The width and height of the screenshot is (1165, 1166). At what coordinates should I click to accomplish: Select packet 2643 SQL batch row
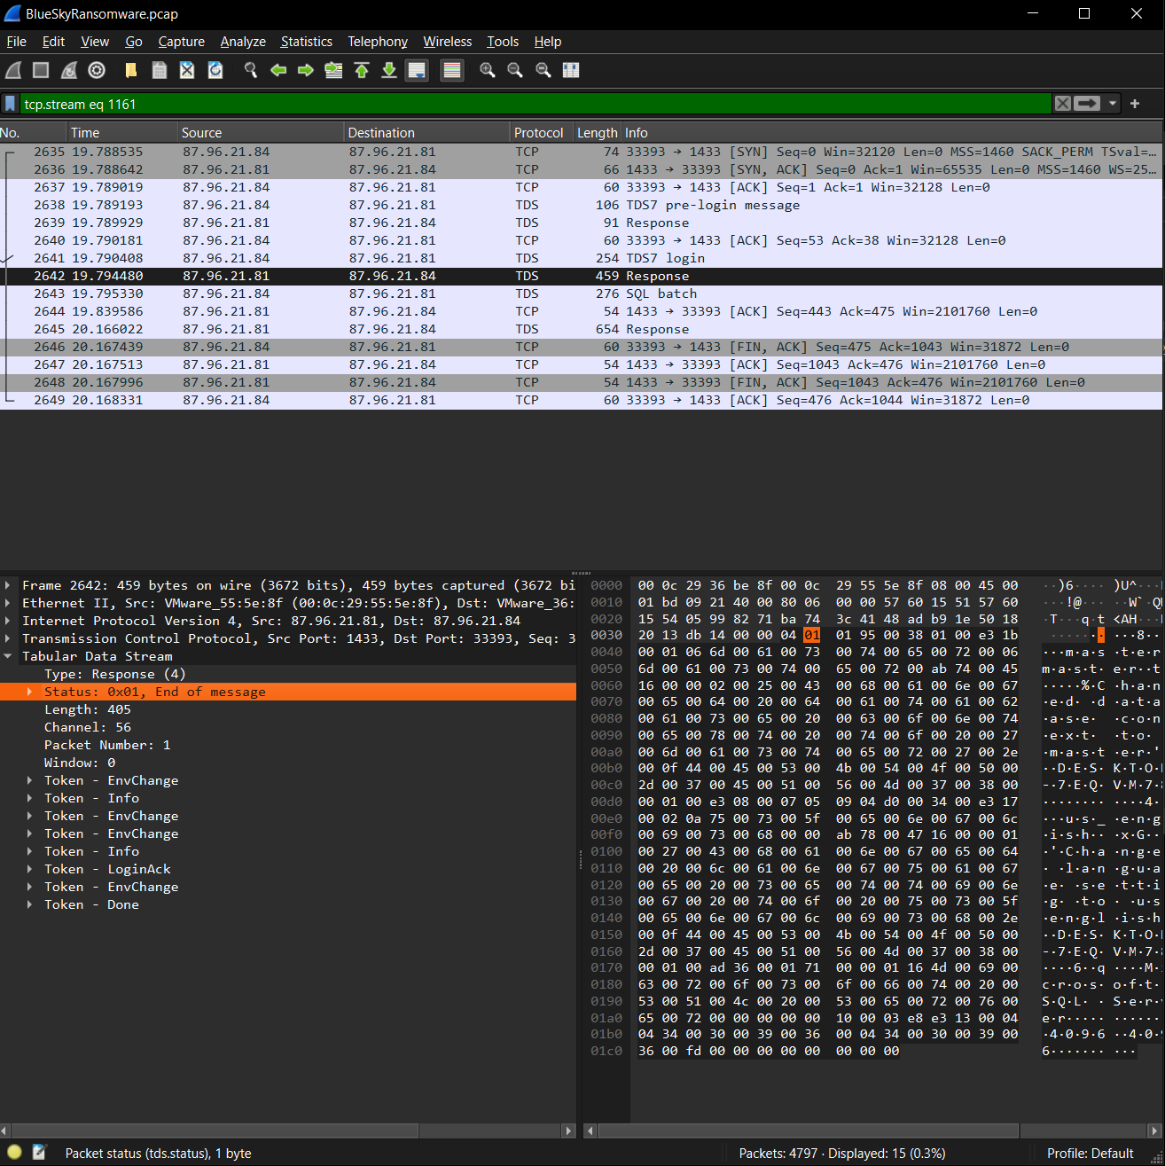[x=581, y=293]
